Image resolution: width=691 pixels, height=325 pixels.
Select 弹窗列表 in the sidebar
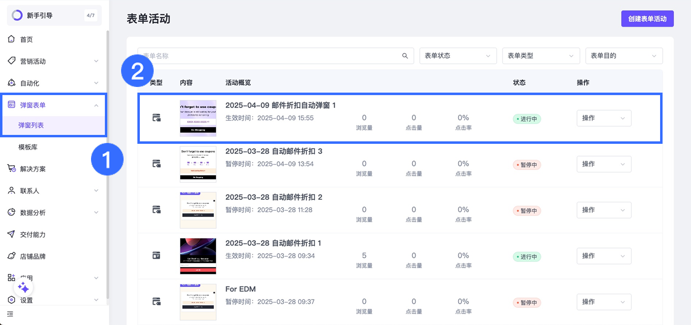point(31,126)
